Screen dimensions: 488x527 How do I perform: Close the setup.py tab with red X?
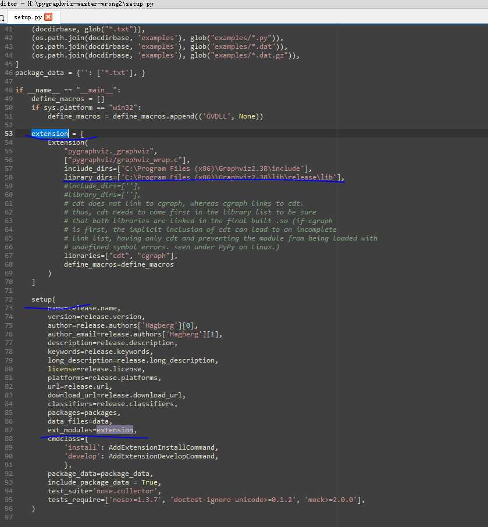click(48, 17)
